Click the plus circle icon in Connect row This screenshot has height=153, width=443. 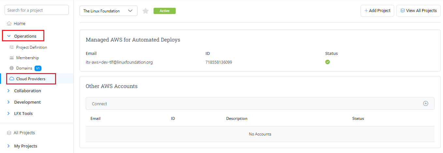(425, 104)
